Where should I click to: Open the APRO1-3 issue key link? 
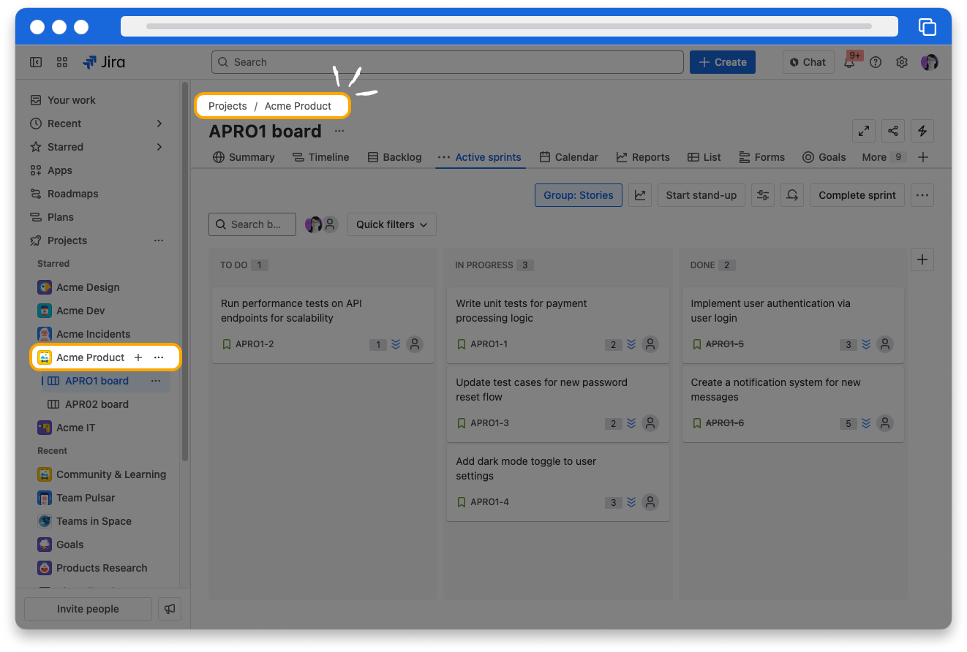click(x=489, y=423)
